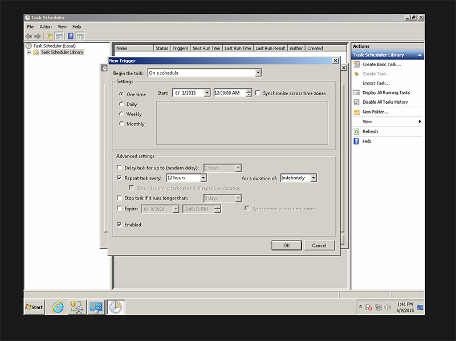
Task: Click the Status column header
Action: point(162,48)
